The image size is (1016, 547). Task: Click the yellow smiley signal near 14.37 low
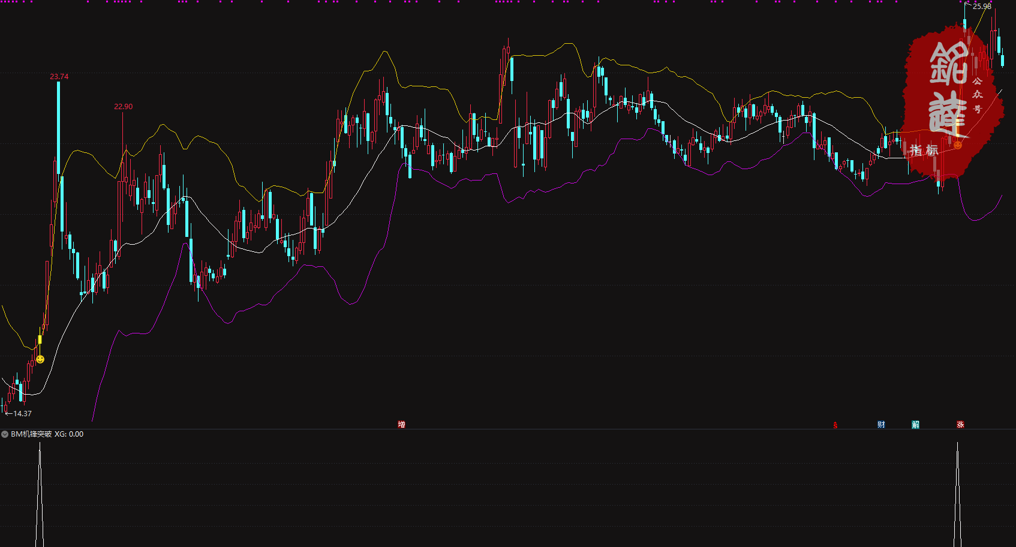40,359
